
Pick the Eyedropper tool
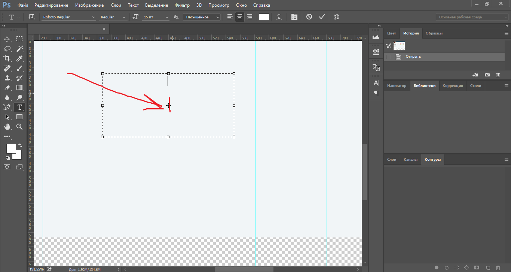coord(19,58)
